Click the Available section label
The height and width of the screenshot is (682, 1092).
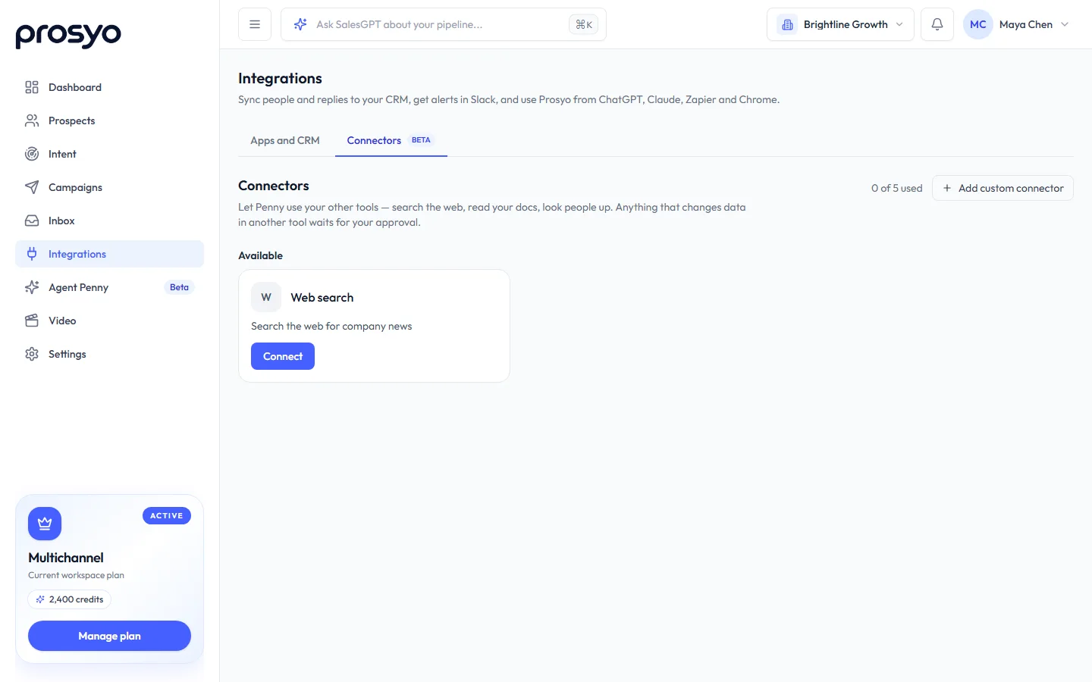260,255
